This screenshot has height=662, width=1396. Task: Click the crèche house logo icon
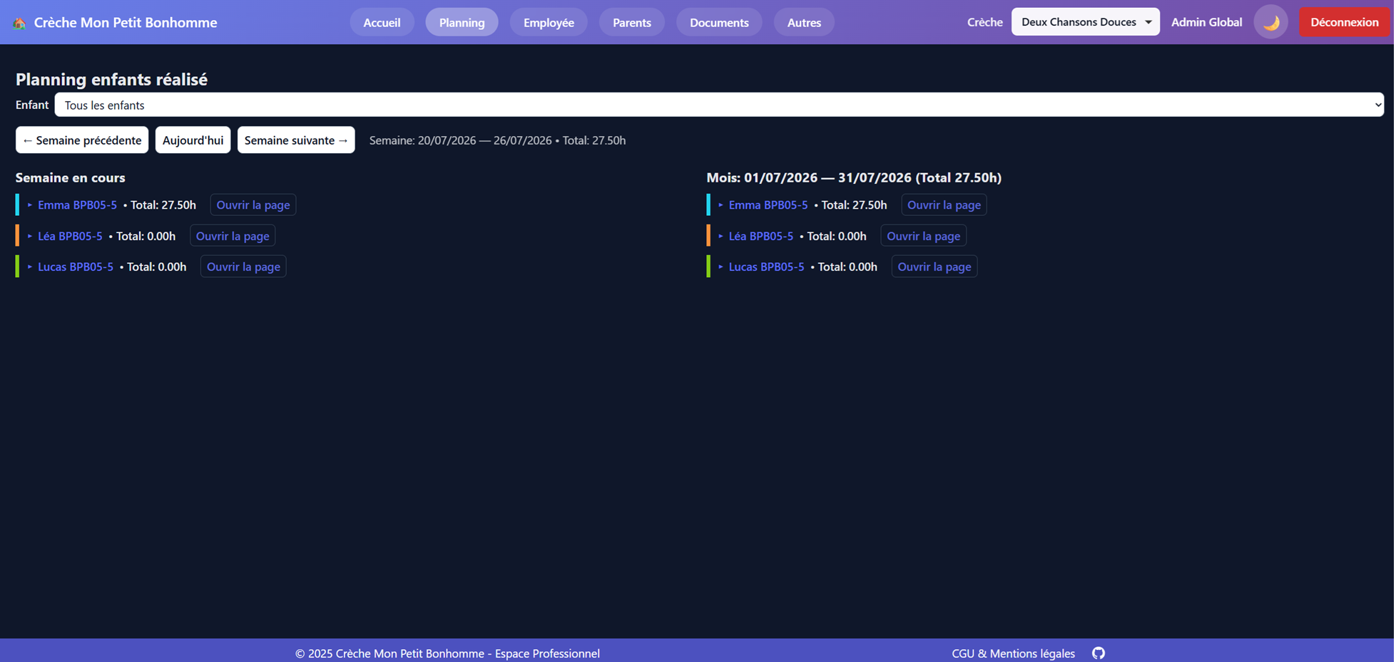(19, 23)
